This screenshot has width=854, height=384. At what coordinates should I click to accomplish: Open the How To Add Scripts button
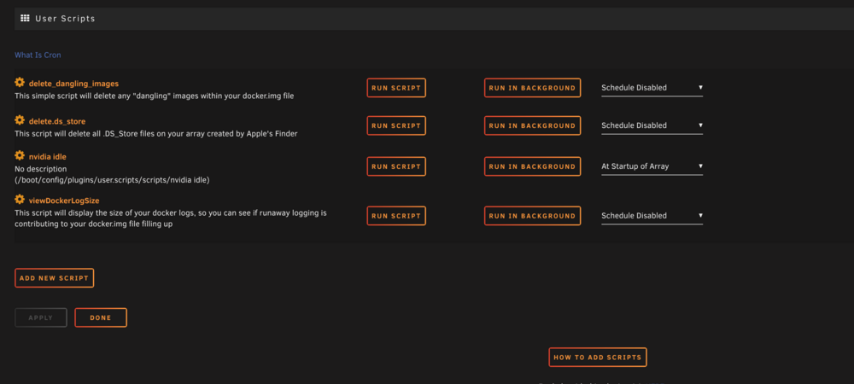tap(598, 358)
